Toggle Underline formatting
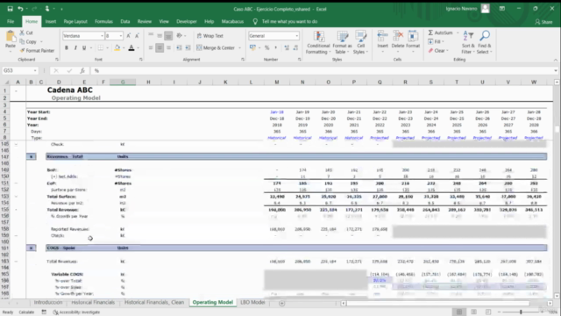Viewport: 561px width, 316px height. (x=84, y=47)
